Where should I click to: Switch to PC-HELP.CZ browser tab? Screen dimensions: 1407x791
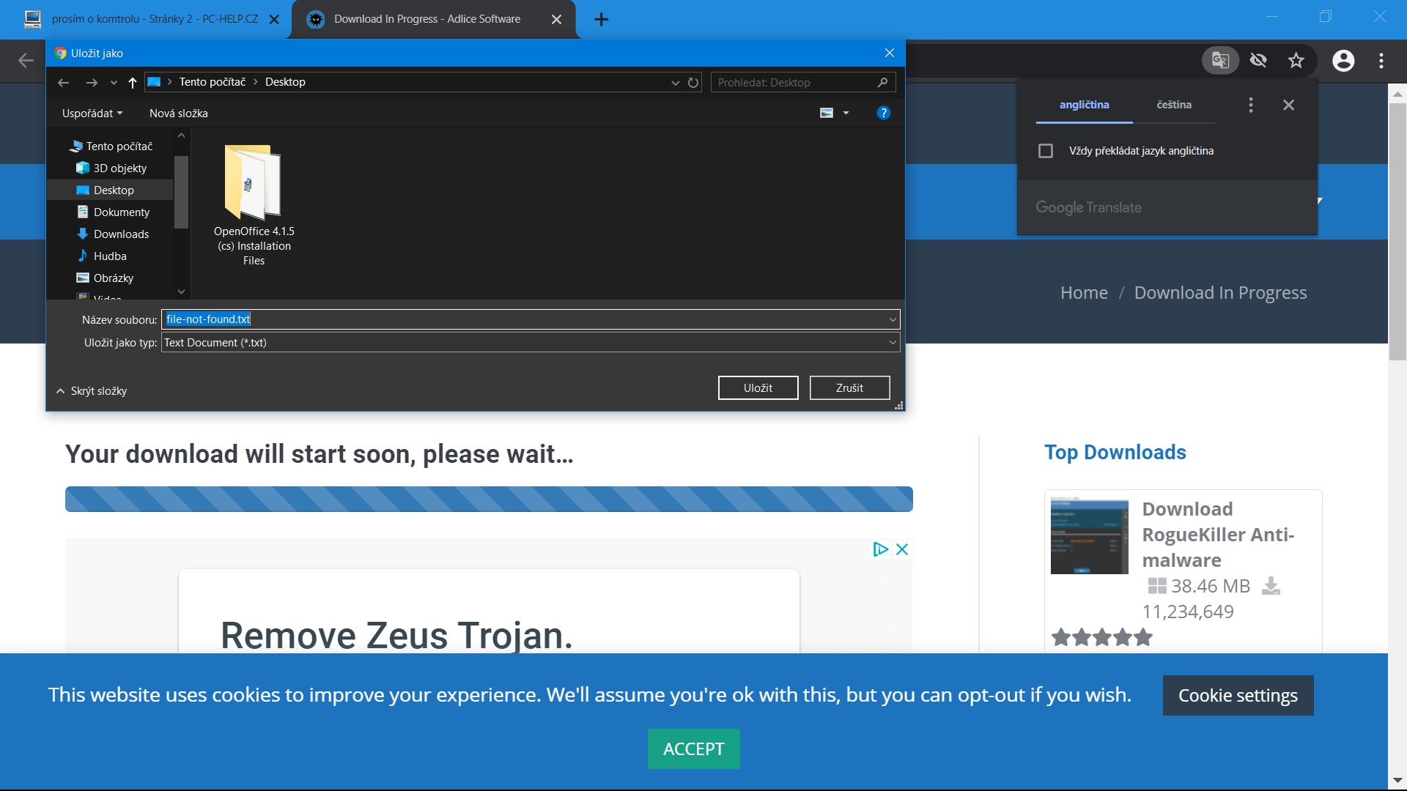point(155,19)
